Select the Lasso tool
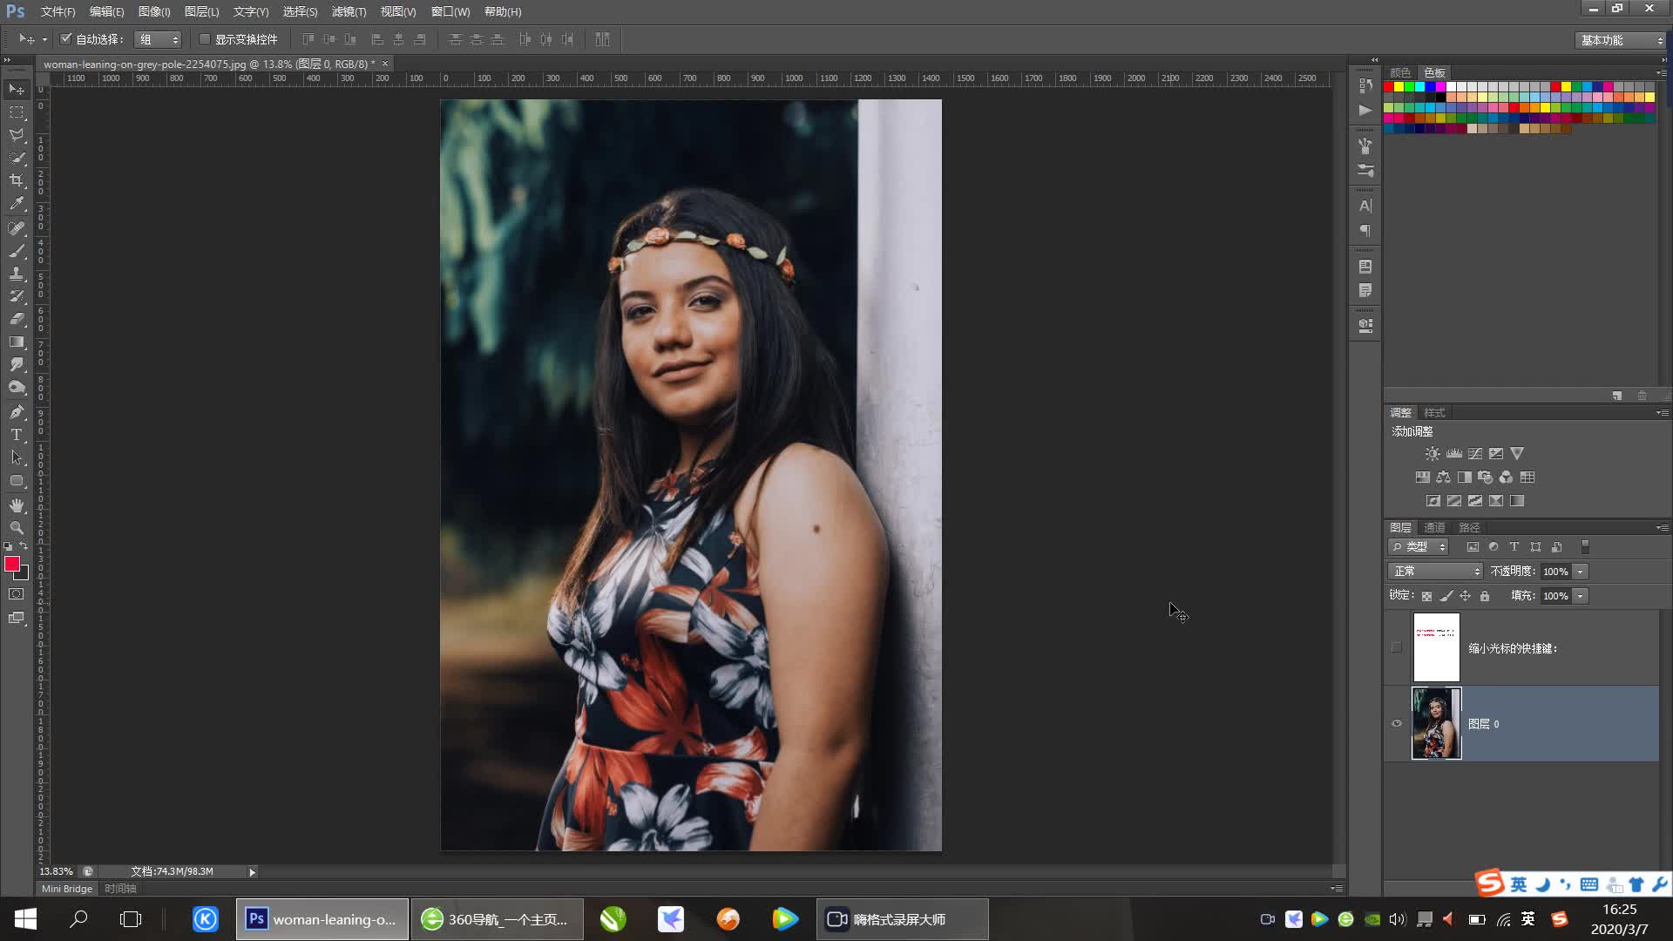The image size is (1673, 941). (x=17, y=135)
